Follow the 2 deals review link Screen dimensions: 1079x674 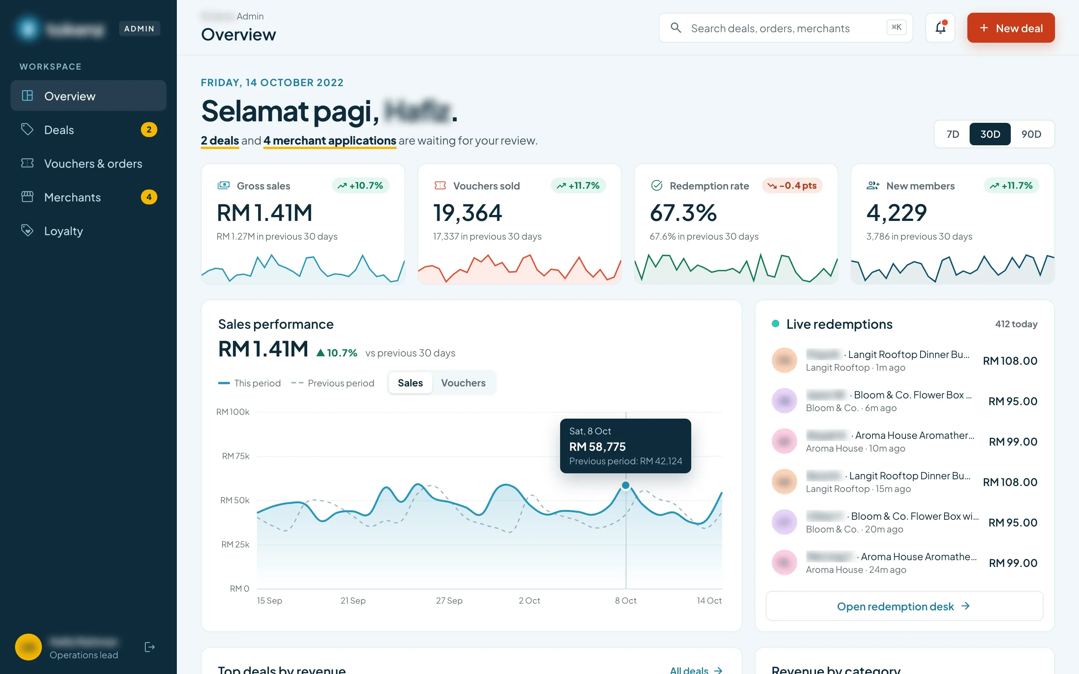(x=220, y=140)
